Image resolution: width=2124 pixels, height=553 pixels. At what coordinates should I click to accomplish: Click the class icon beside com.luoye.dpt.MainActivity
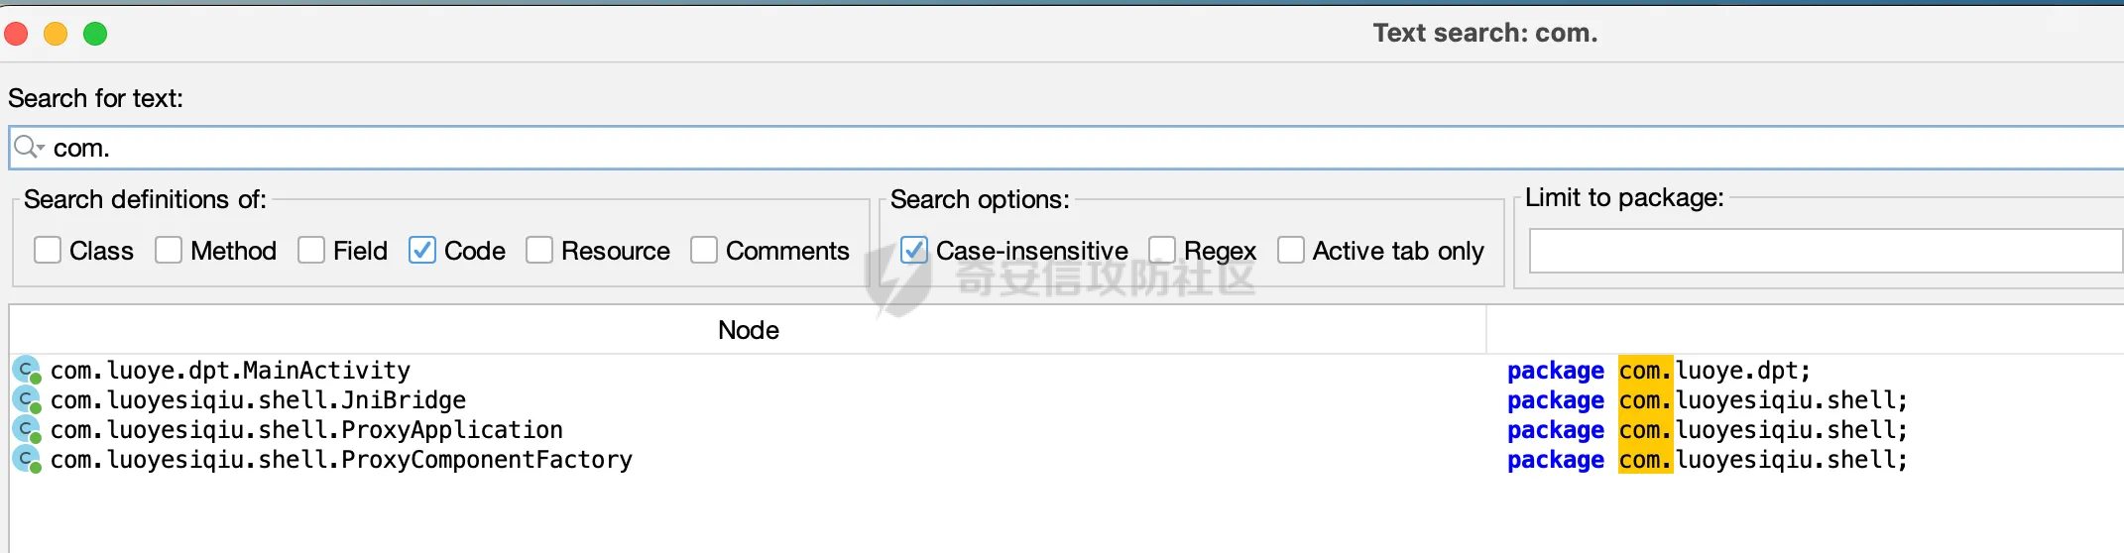(x=27, y=371)
